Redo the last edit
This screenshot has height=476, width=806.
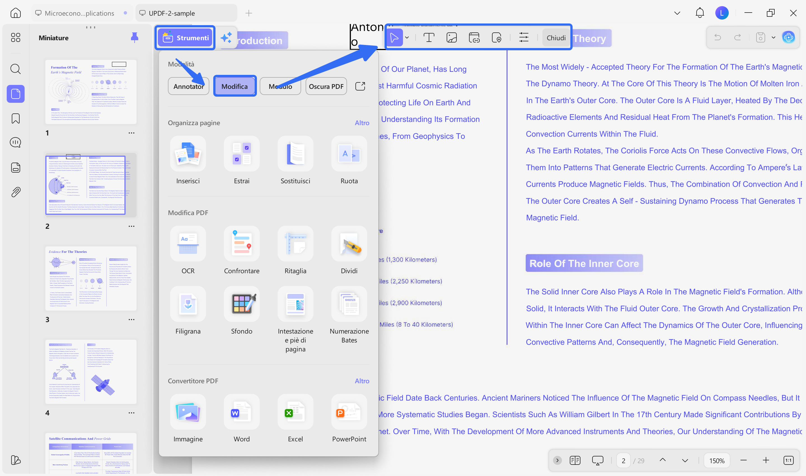tap(738, 37)
